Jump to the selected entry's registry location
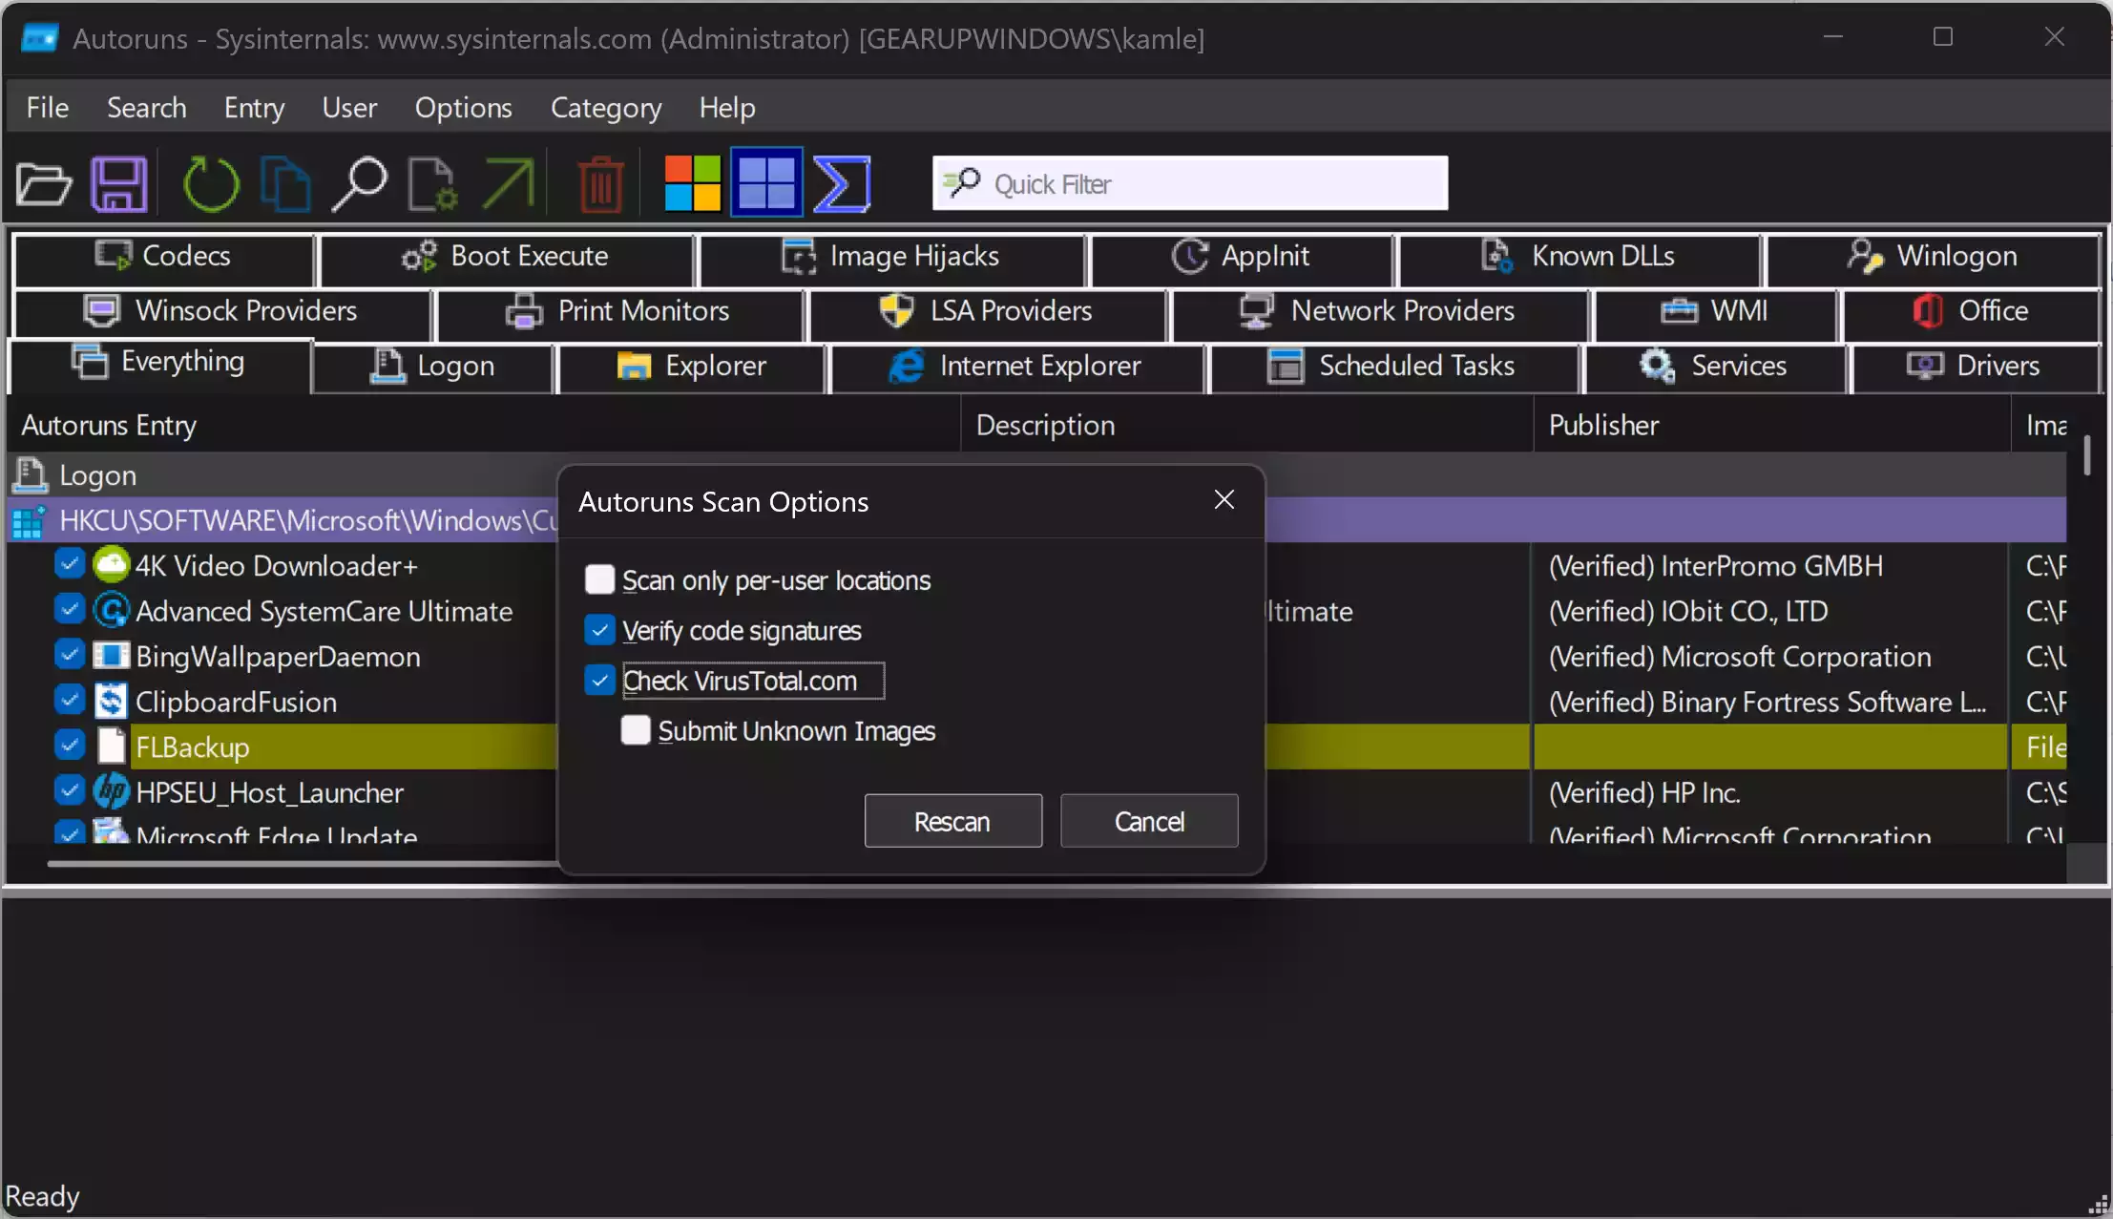This screenshot has width=2113, height=1219. [x=508, y=182]
